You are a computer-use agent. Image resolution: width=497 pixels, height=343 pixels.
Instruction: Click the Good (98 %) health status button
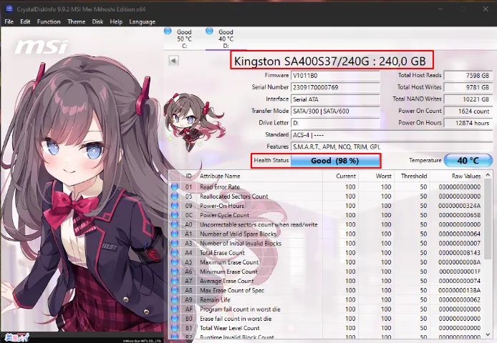click(335, 161)
